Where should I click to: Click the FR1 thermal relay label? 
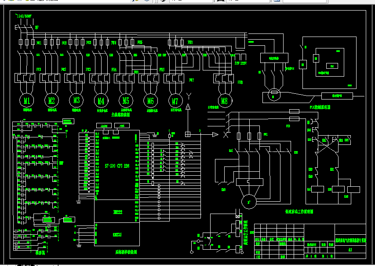[39, 69]
